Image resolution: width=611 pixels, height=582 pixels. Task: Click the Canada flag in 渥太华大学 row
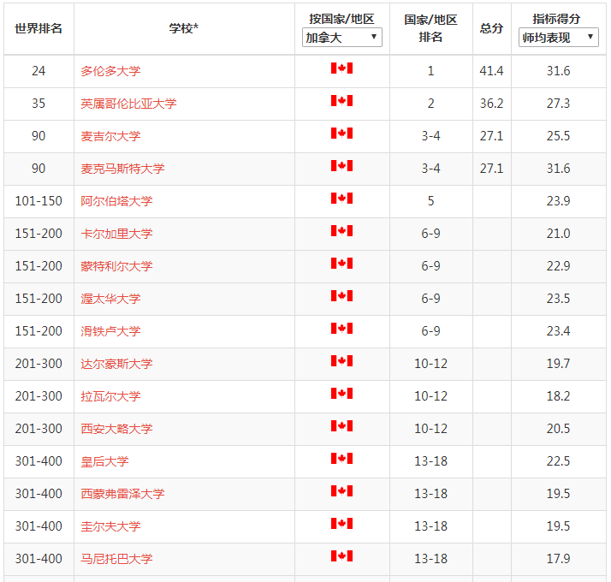[341, 296]
